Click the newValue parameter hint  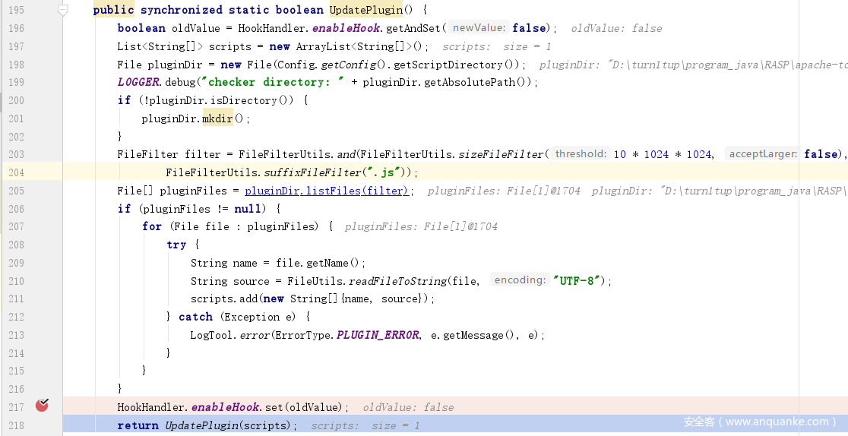point(478,27)
